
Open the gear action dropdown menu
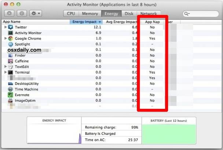coord(36,14)
